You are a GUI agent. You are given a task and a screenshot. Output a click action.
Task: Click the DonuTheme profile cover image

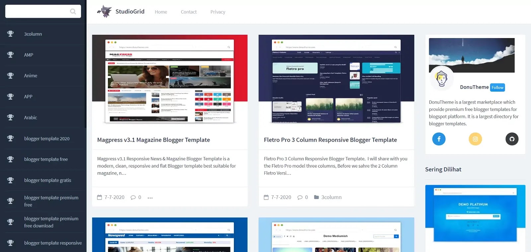(x=472, y=55)
